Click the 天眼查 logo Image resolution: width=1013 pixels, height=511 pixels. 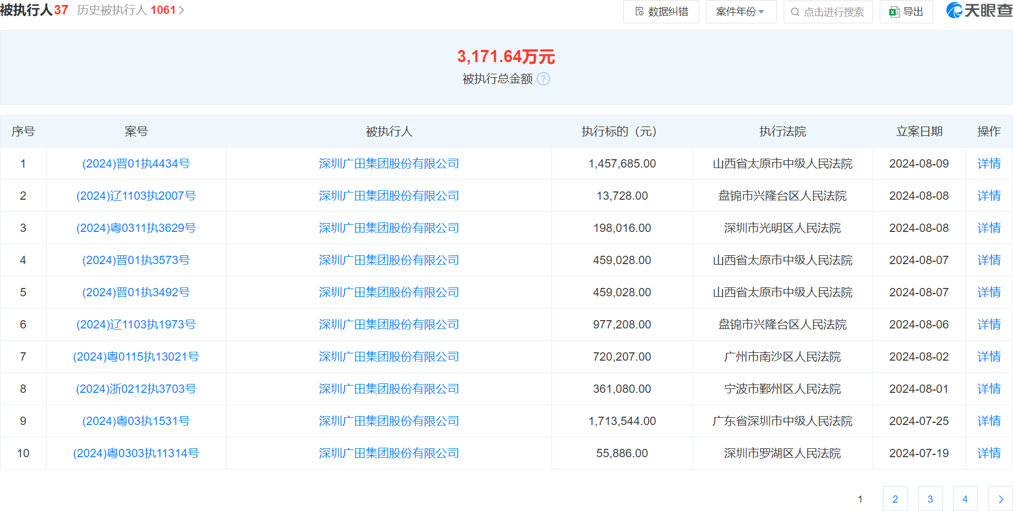pos(979,11)
